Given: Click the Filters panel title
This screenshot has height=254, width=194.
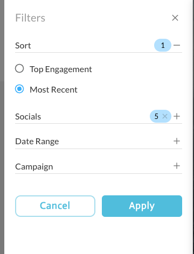Looking at the screenshot, I should pos(30,18).
